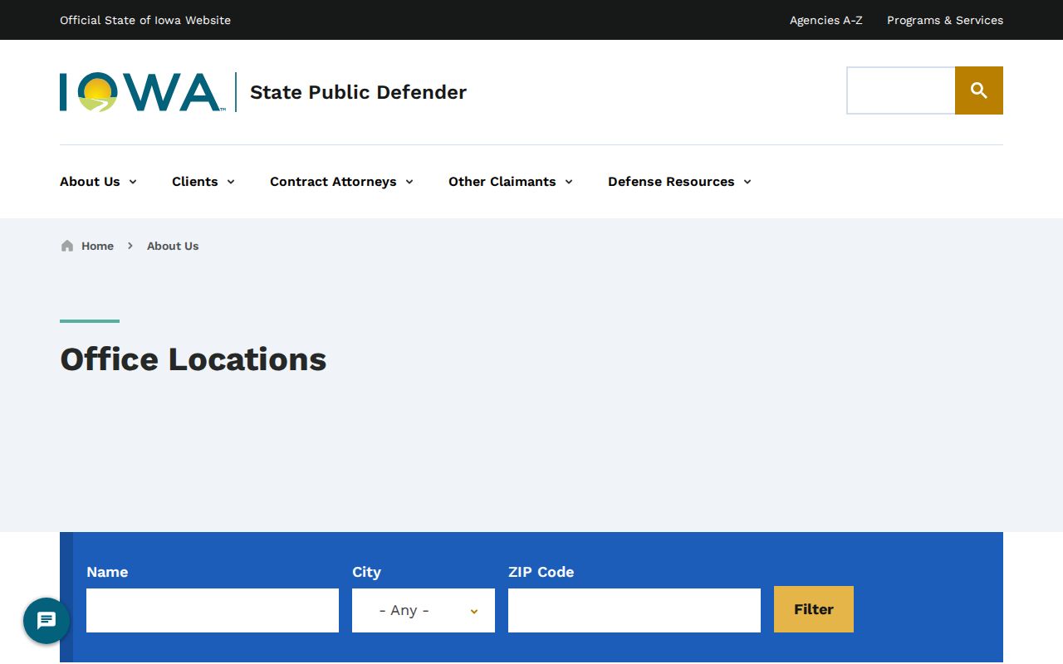This screenshot has height=664, width=1063.
Task: Open the Contract Attorneys nav item
Action: (x=333, y=182)
